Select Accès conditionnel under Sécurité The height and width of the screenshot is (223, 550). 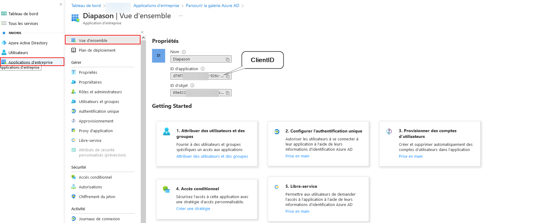click(x=95, y=177)
